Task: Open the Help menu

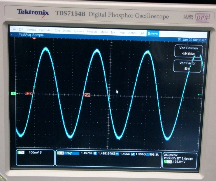Action: click(x=142, y=33)
